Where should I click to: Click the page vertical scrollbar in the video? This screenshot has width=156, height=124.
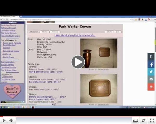tap(155, 64)
